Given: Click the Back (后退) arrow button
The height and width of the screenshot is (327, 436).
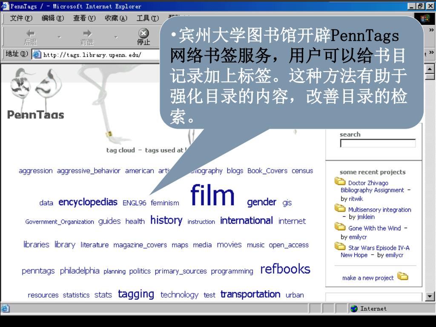Looking at the screenshot, I should 30,37.
